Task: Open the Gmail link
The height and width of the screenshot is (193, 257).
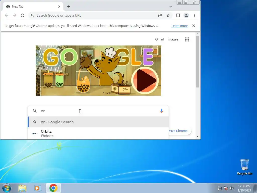Action: pos(159,39)
